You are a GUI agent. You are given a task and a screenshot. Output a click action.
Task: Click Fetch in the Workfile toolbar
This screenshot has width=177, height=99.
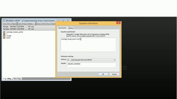[44, 24]
